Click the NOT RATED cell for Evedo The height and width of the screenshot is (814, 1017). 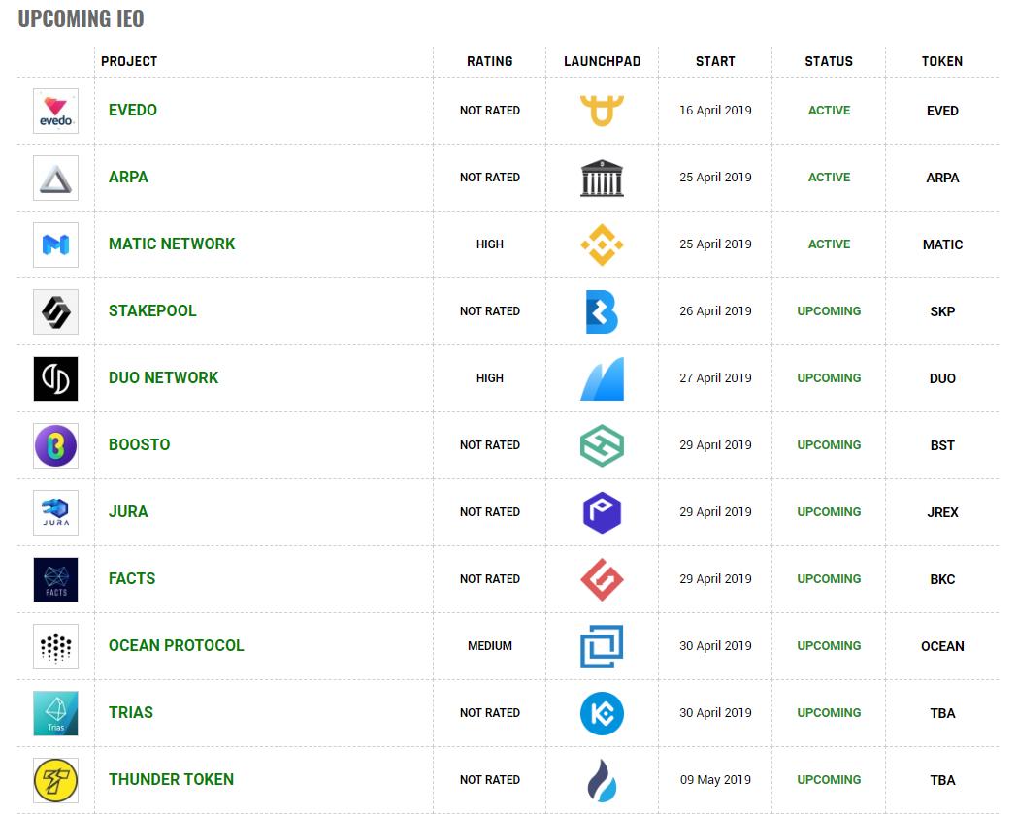pos(490,111)
